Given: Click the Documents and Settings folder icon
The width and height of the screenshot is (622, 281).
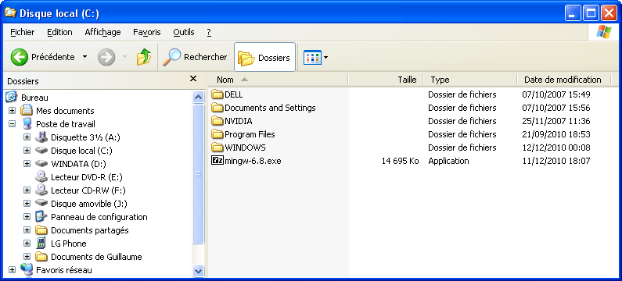Looking at the screenshot, I should point(218,107).
